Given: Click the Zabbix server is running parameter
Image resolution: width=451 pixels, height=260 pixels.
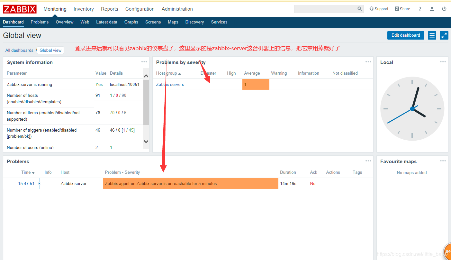Looking at the screenshot, I should (x=29, y=84).
